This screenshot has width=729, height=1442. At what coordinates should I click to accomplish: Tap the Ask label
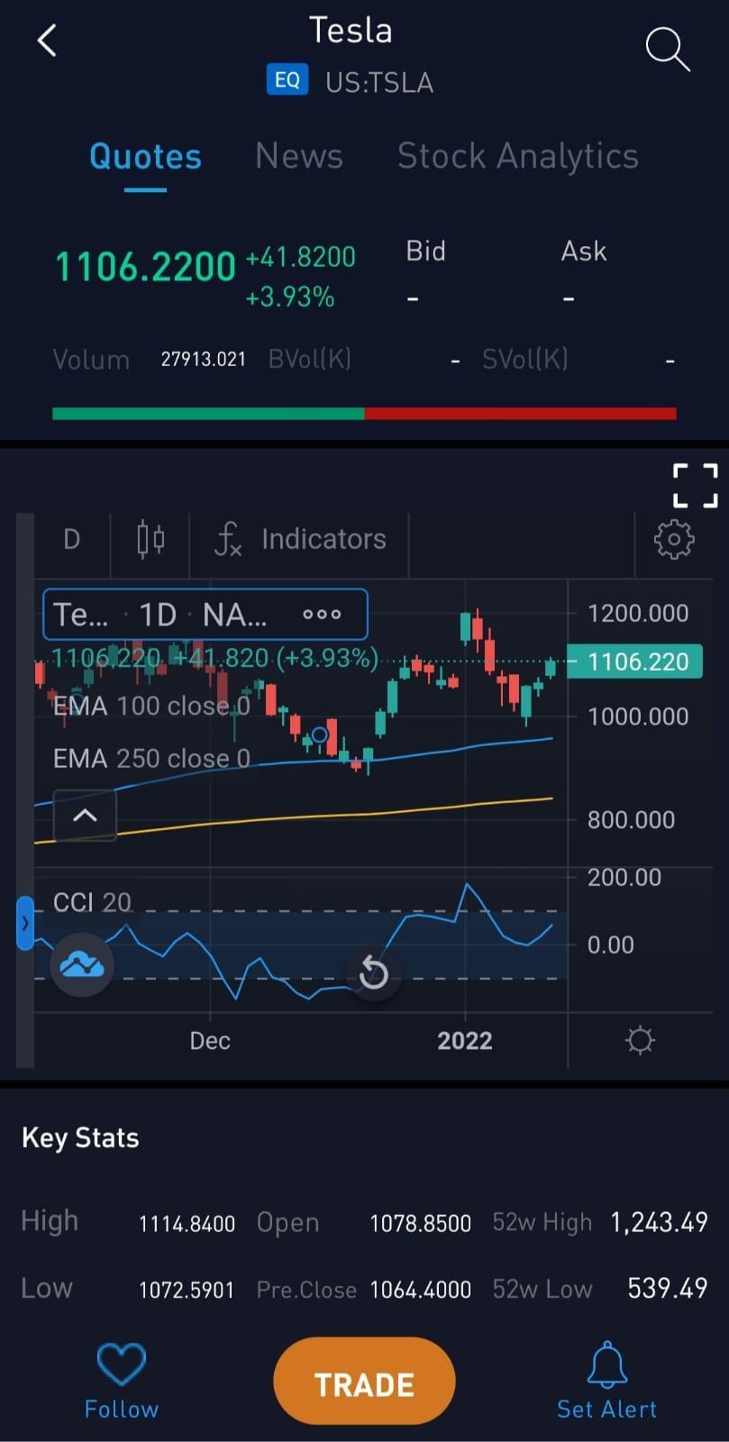tap(584, 251)
